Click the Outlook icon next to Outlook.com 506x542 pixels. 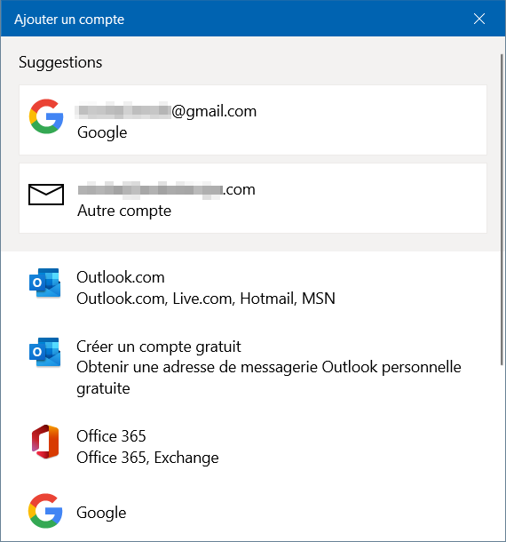(45, 283)
